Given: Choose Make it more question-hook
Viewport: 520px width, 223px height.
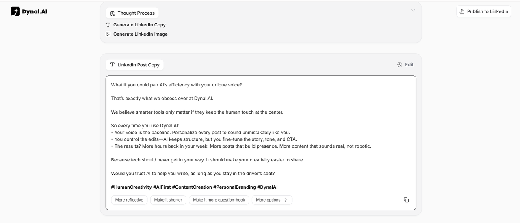Looking at the screenshot, I should 219,200.
